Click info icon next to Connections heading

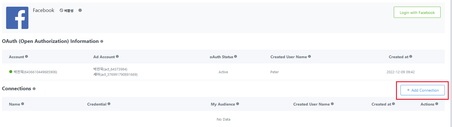coord(34,89)
